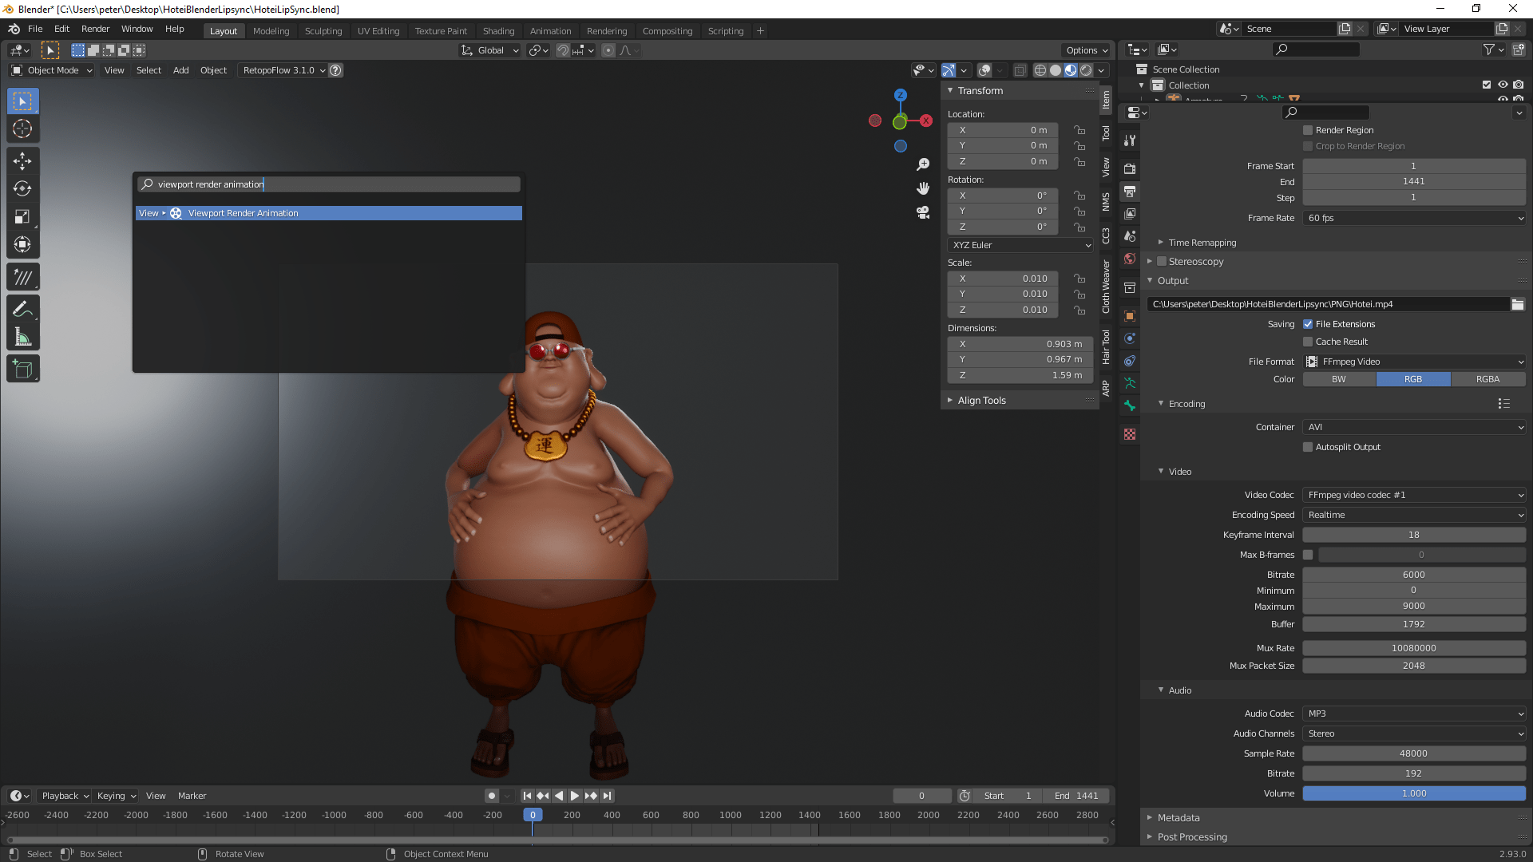
Task: Switch viewport to Wireframe shading
Action: point(1040,70)
